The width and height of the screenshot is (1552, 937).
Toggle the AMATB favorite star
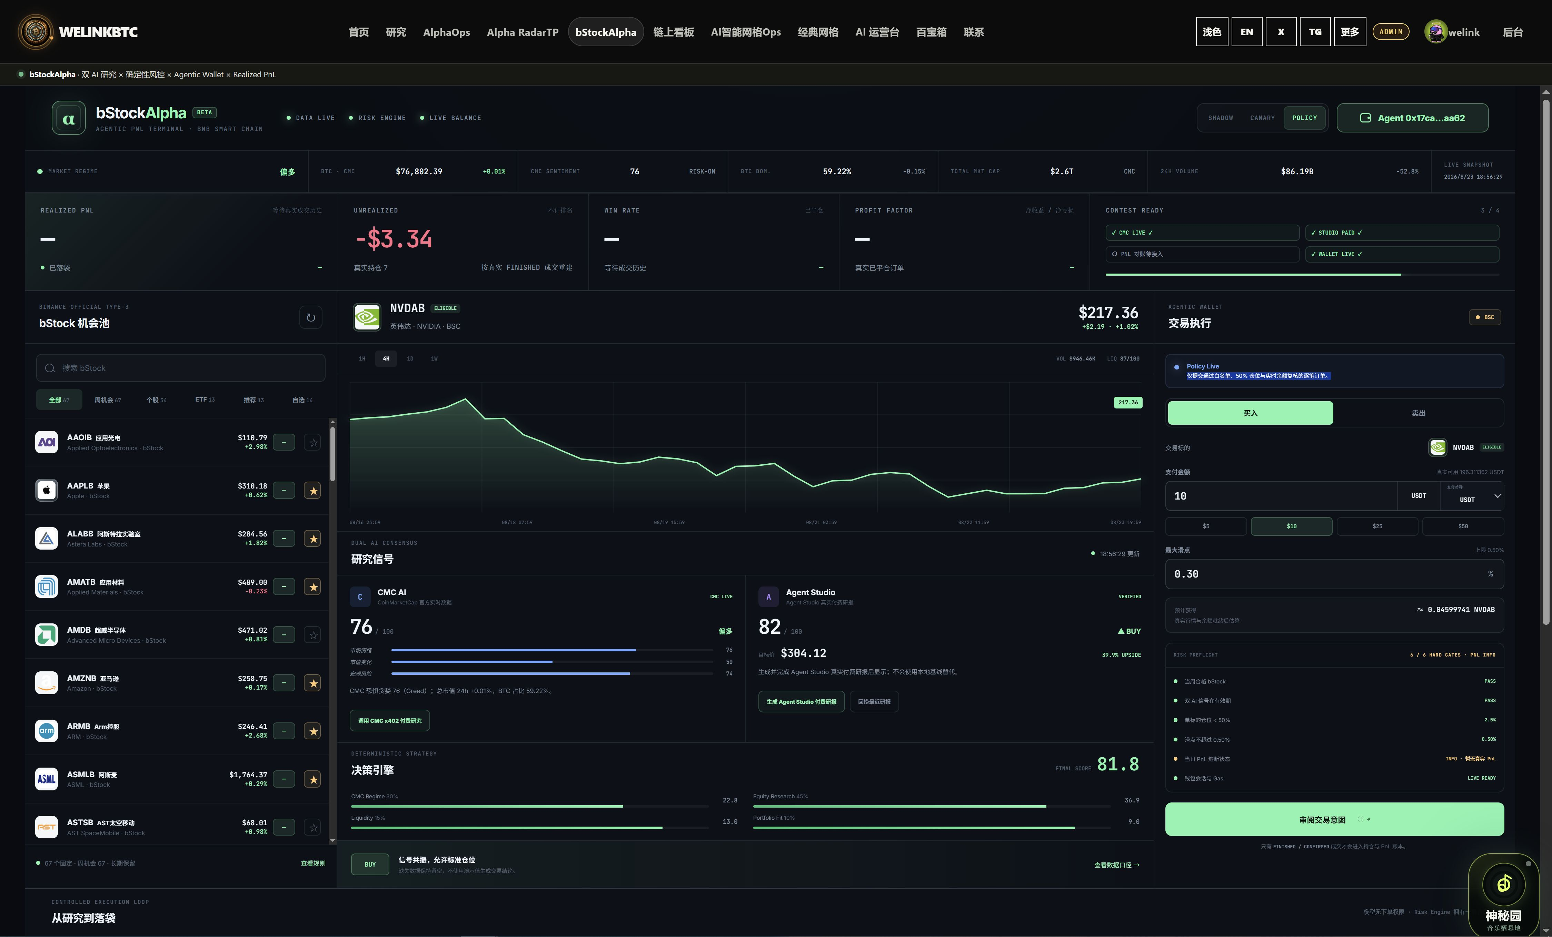[x=313, y=586]
